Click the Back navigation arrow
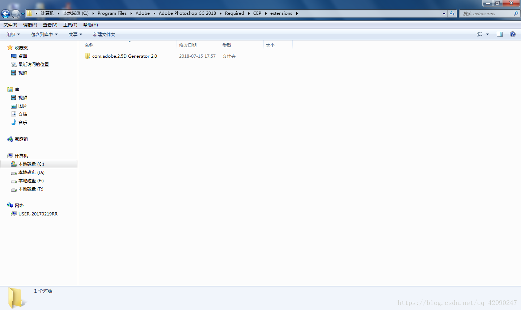 pyautogui.click(x=6, y=14)
